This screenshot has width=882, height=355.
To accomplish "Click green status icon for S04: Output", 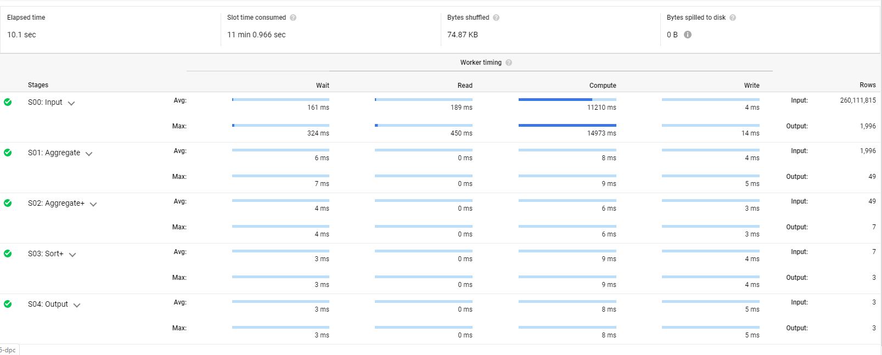I will (8, 304).
